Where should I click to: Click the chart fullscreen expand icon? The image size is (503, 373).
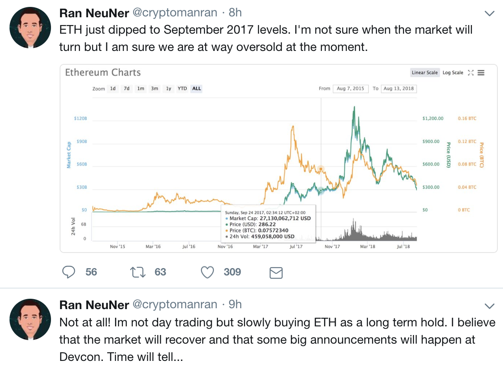(x=471, y=73)
